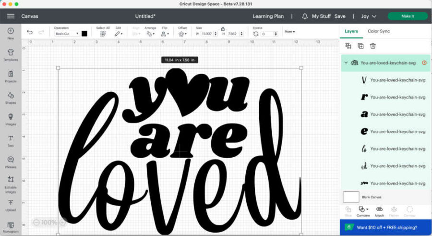Click Save in the top bar
Viewport: 432px width, 236px height.
point(340,16)
